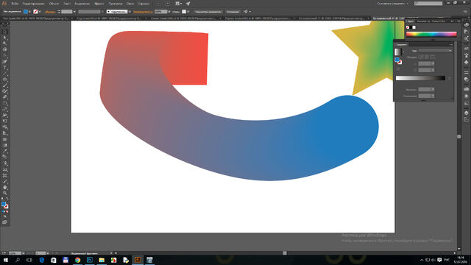This screenshot has height=265, width=471.
Task: Open the Color panel icon in the dock
Action: [x=466, y=25]
